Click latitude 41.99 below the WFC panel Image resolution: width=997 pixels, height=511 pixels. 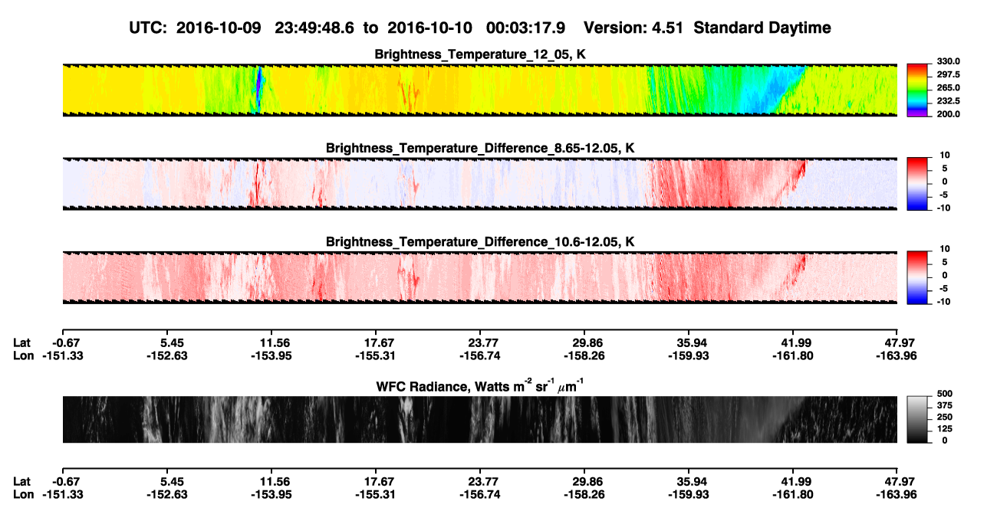point(793,482)
